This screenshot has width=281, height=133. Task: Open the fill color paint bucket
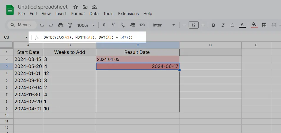click(x=255, y=25)
